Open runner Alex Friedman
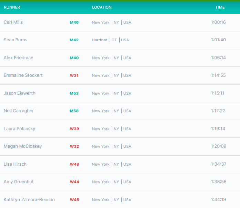The height and width of the screenshot is (208, 240). (18, 58)
